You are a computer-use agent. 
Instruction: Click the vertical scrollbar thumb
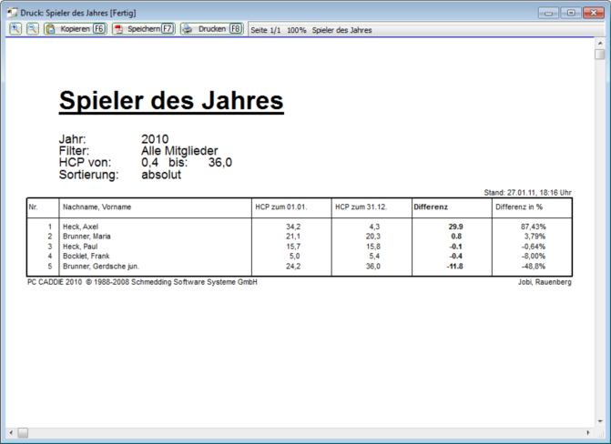pos(600,55)
